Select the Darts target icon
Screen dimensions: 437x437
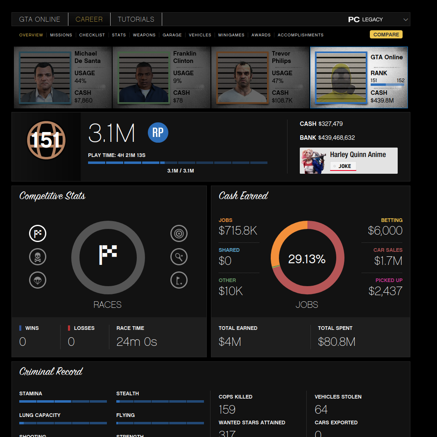pos(179,234)
